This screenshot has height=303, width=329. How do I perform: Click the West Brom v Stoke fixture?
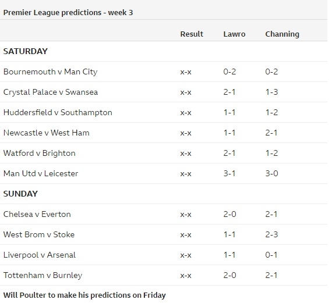point(39,234)
